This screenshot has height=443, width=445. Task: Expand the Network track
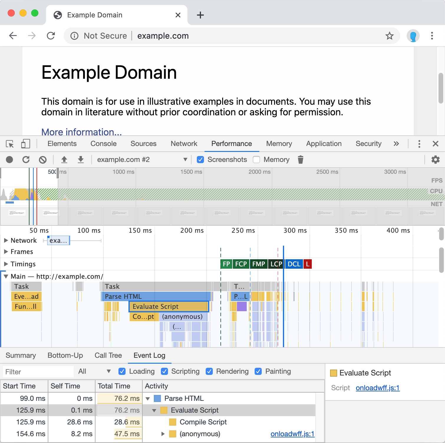pyautogui.click(x=6, y=240)
